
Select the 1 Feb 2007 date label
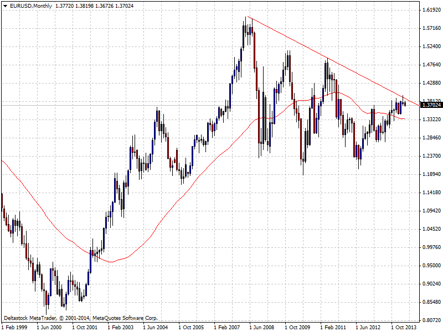[x=226, y=327]
